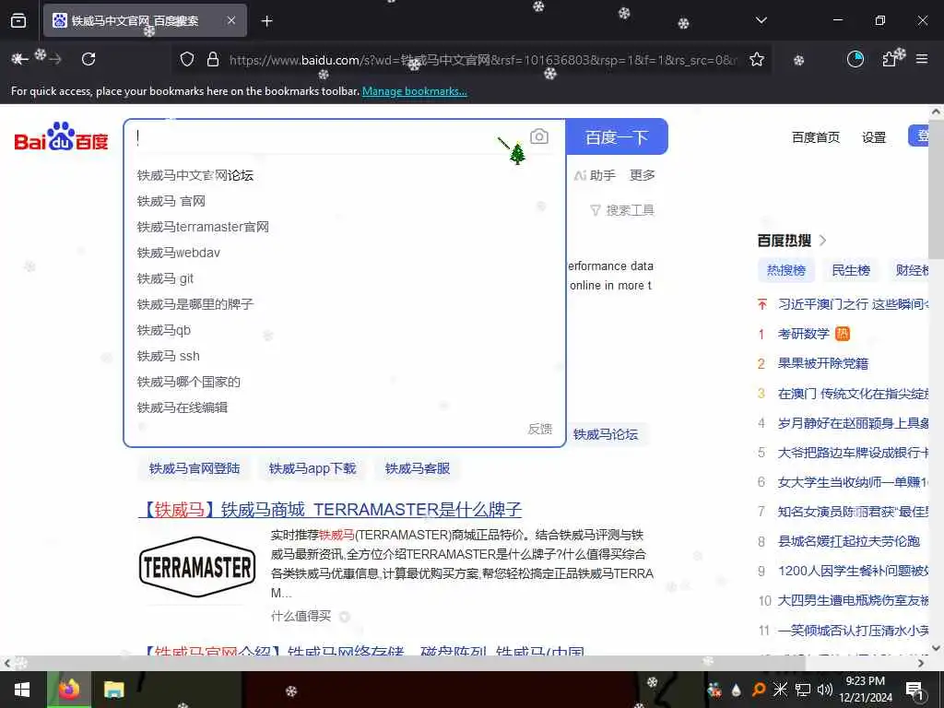Image resolution: width=944 pixels, height=708 pixels.
Task: Click Firefox icon in the taskbar
Action: (69, 690)
